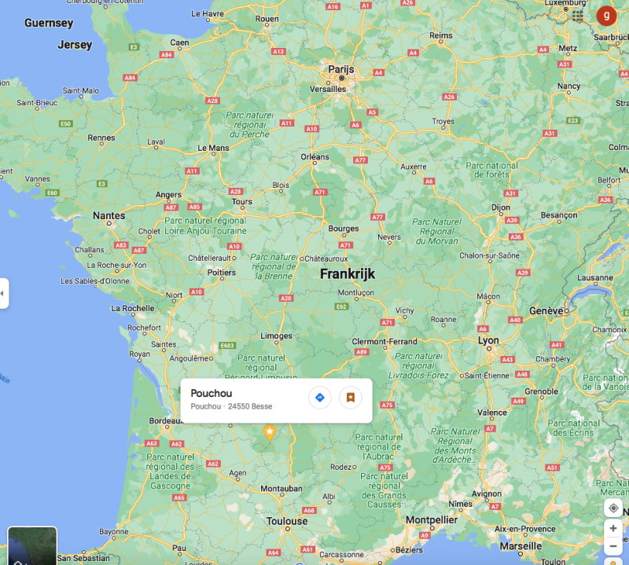629x565 pixels.
Task: Select the Le Mans city label
Action: pos(213,148)
